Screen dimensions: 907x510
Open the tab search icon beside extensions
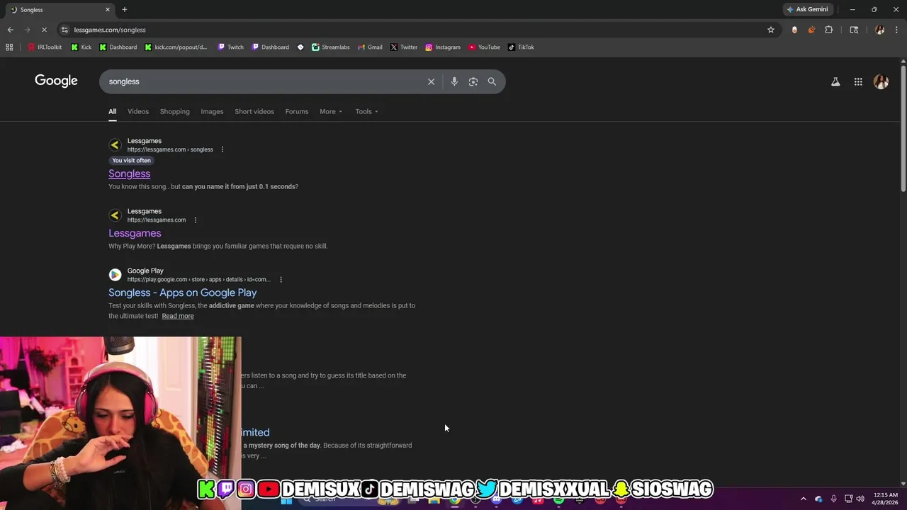854,30
